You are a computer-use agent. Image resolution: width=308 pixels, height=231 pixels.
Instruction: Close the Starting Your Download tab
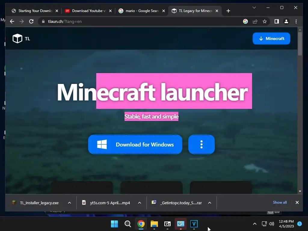[x=57, y=11]
